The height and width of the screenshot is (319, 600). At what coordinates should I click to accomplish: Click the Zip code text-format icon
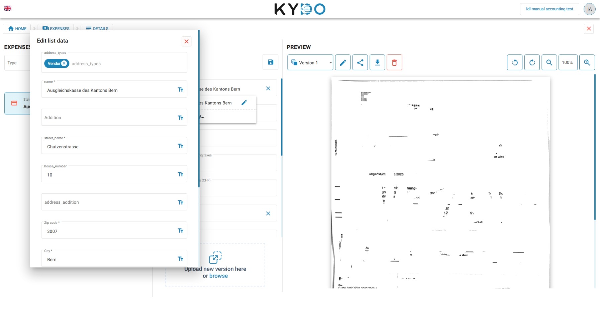(x=181, y=230)
